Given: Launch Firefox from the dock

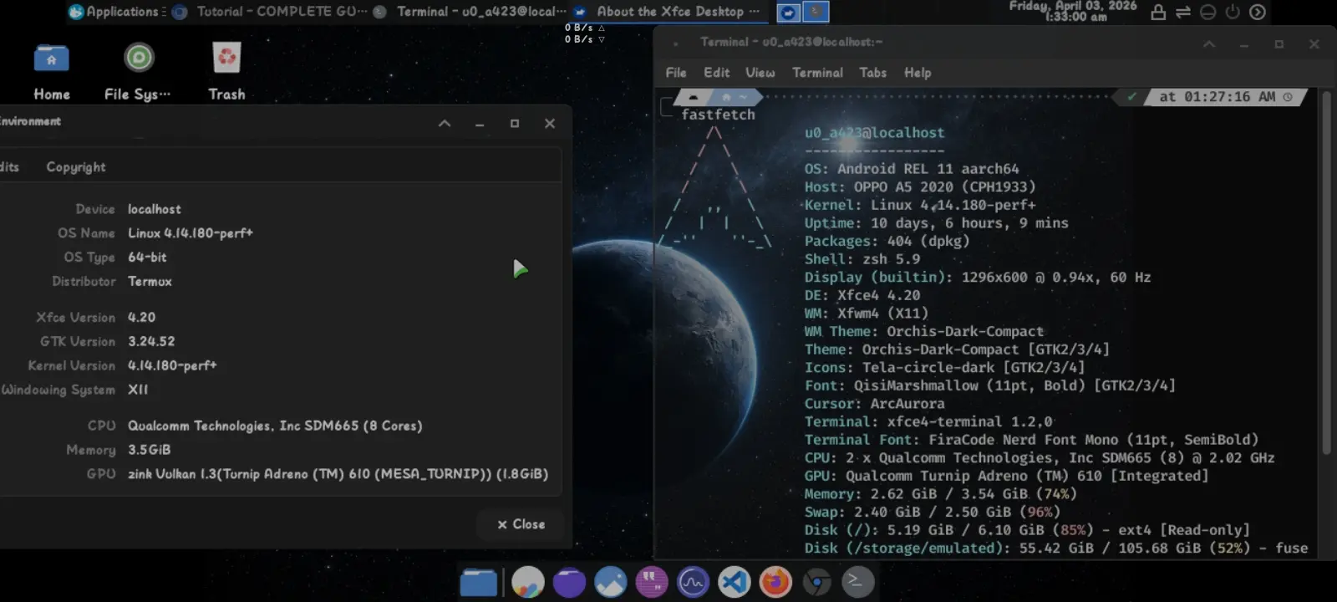Looking at the screenshot, I should point(775,582).
